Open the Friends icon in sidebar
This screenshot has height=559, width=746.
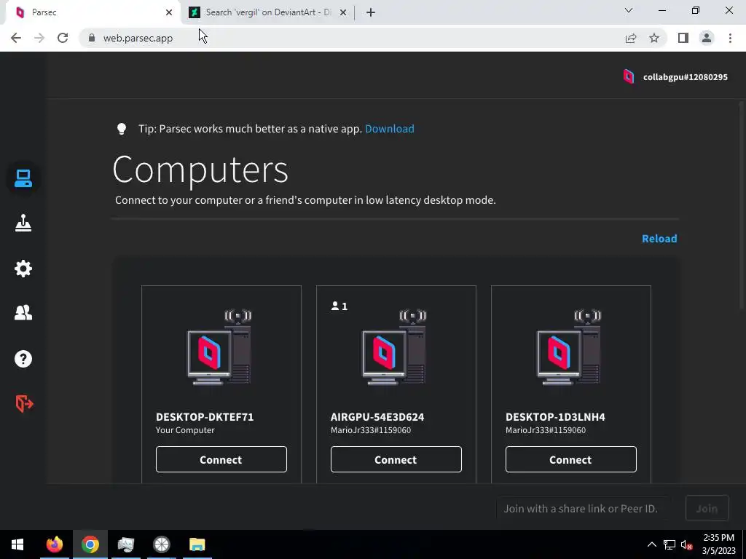[x=23, y=313]
